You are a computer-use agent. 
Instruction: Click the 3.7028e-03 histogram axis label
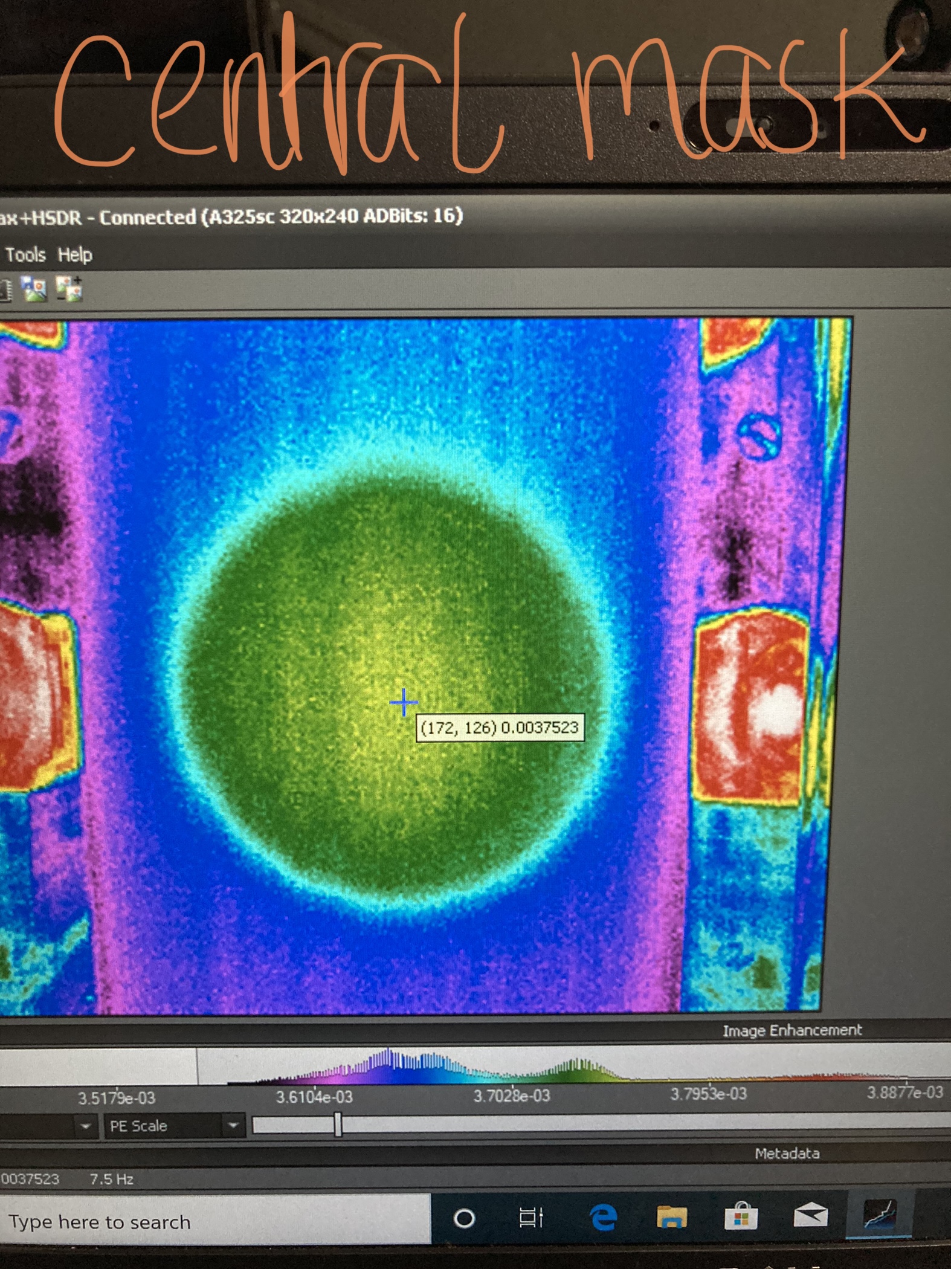[x=512, y=1096]
